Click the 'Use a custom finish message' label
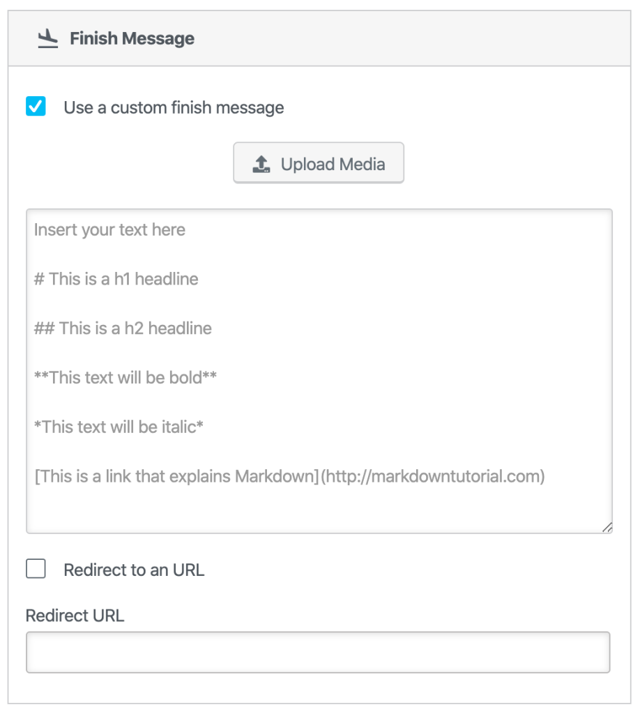This screenshot has width=640, height=714. [174, 107]
